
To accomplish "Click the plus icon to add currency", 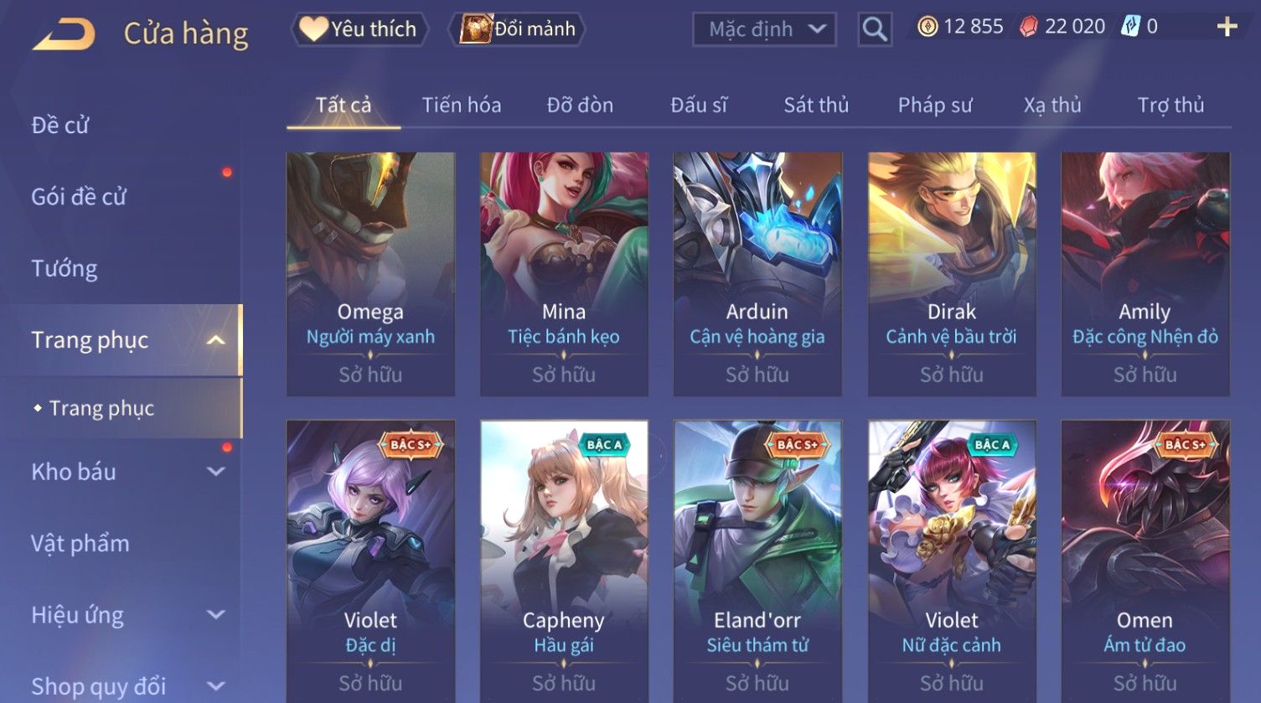I will point(1227,27).
